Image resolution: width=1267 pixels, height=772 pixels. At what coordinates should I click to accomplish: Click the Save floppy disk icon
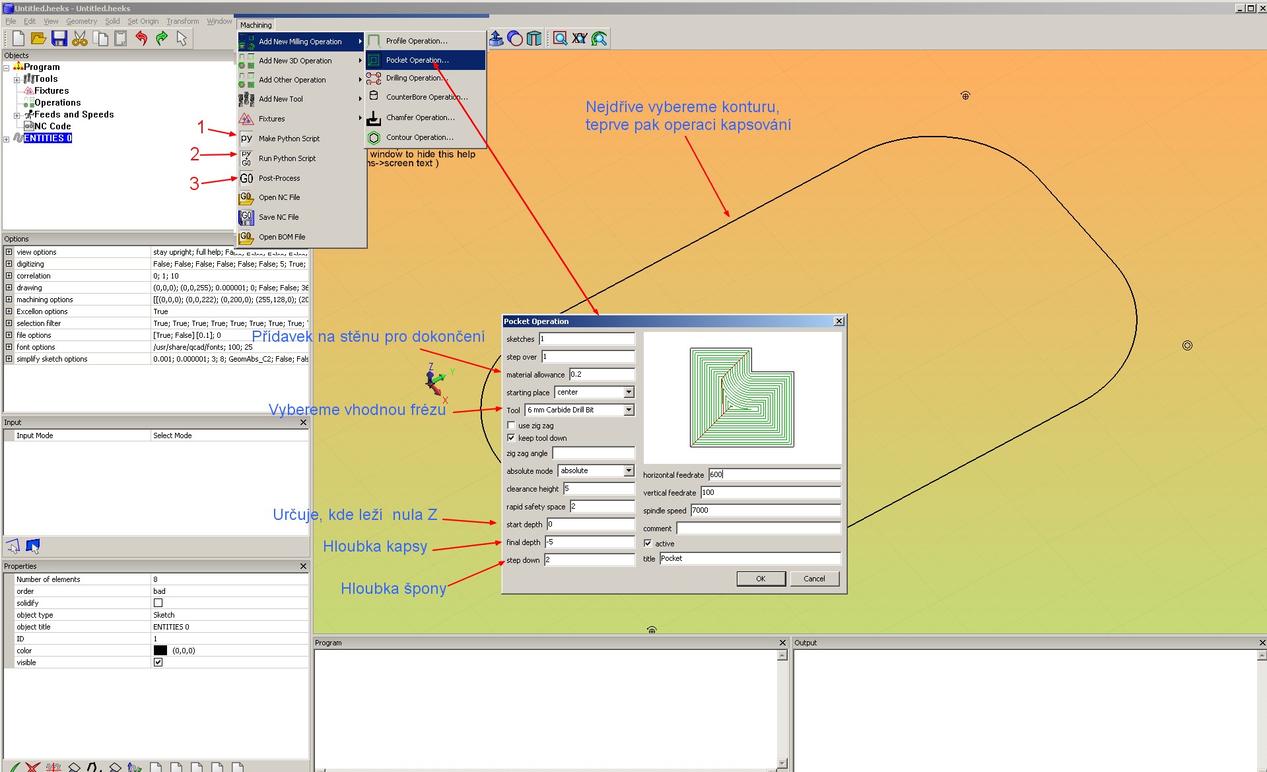[59, 39]
